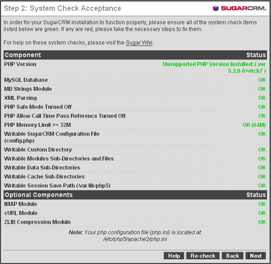
Task: Click the Writable Custom Directory label
Action: click(38, 150)
